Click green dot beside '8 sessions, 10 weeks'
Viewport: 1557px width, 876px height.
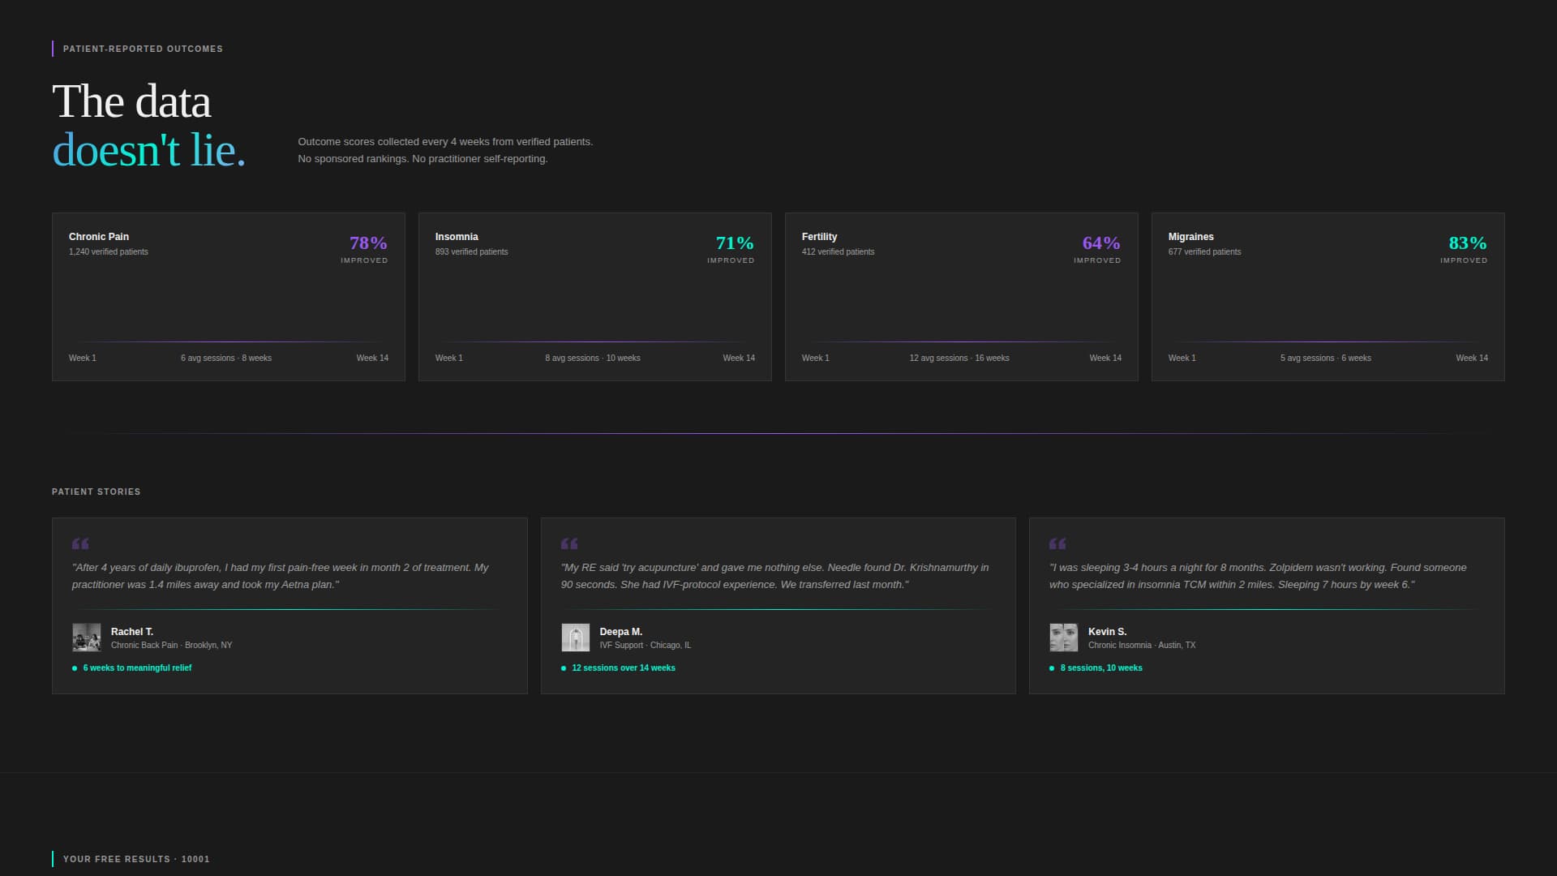(x=1052, y=668)
